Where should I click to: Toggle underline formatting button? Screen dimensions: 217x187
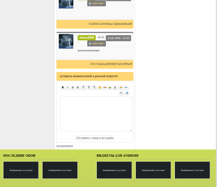(72, 87)
